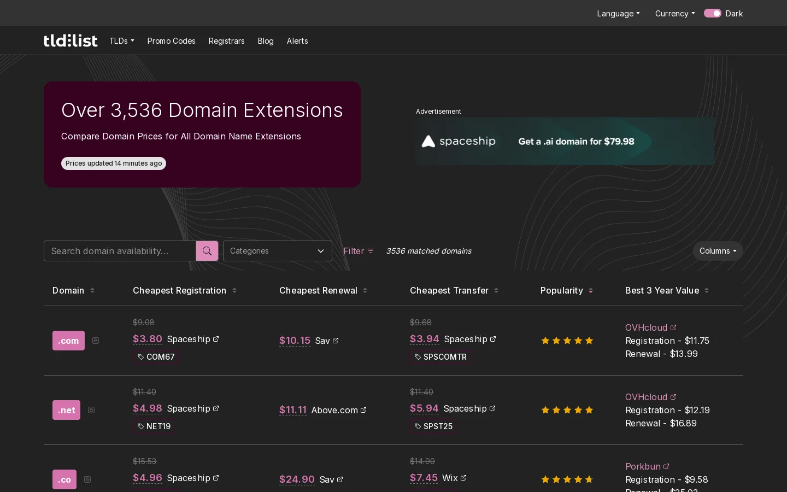
Task: Sort by Domain column arrows
Action: point(92,290)
